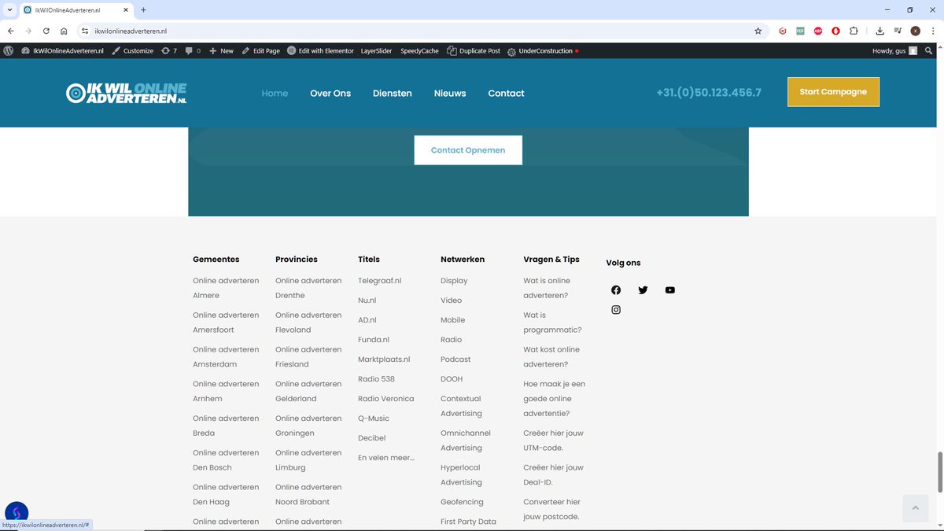Click the browser back arrow
The width and height of the screenshot is (944, 531).
[11, 31]
